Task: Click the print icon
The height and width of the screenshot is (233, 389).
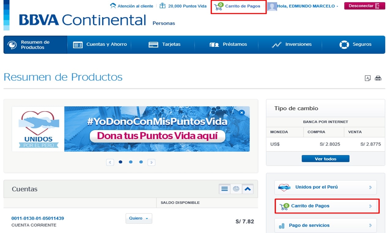Action: click(378, 78)
